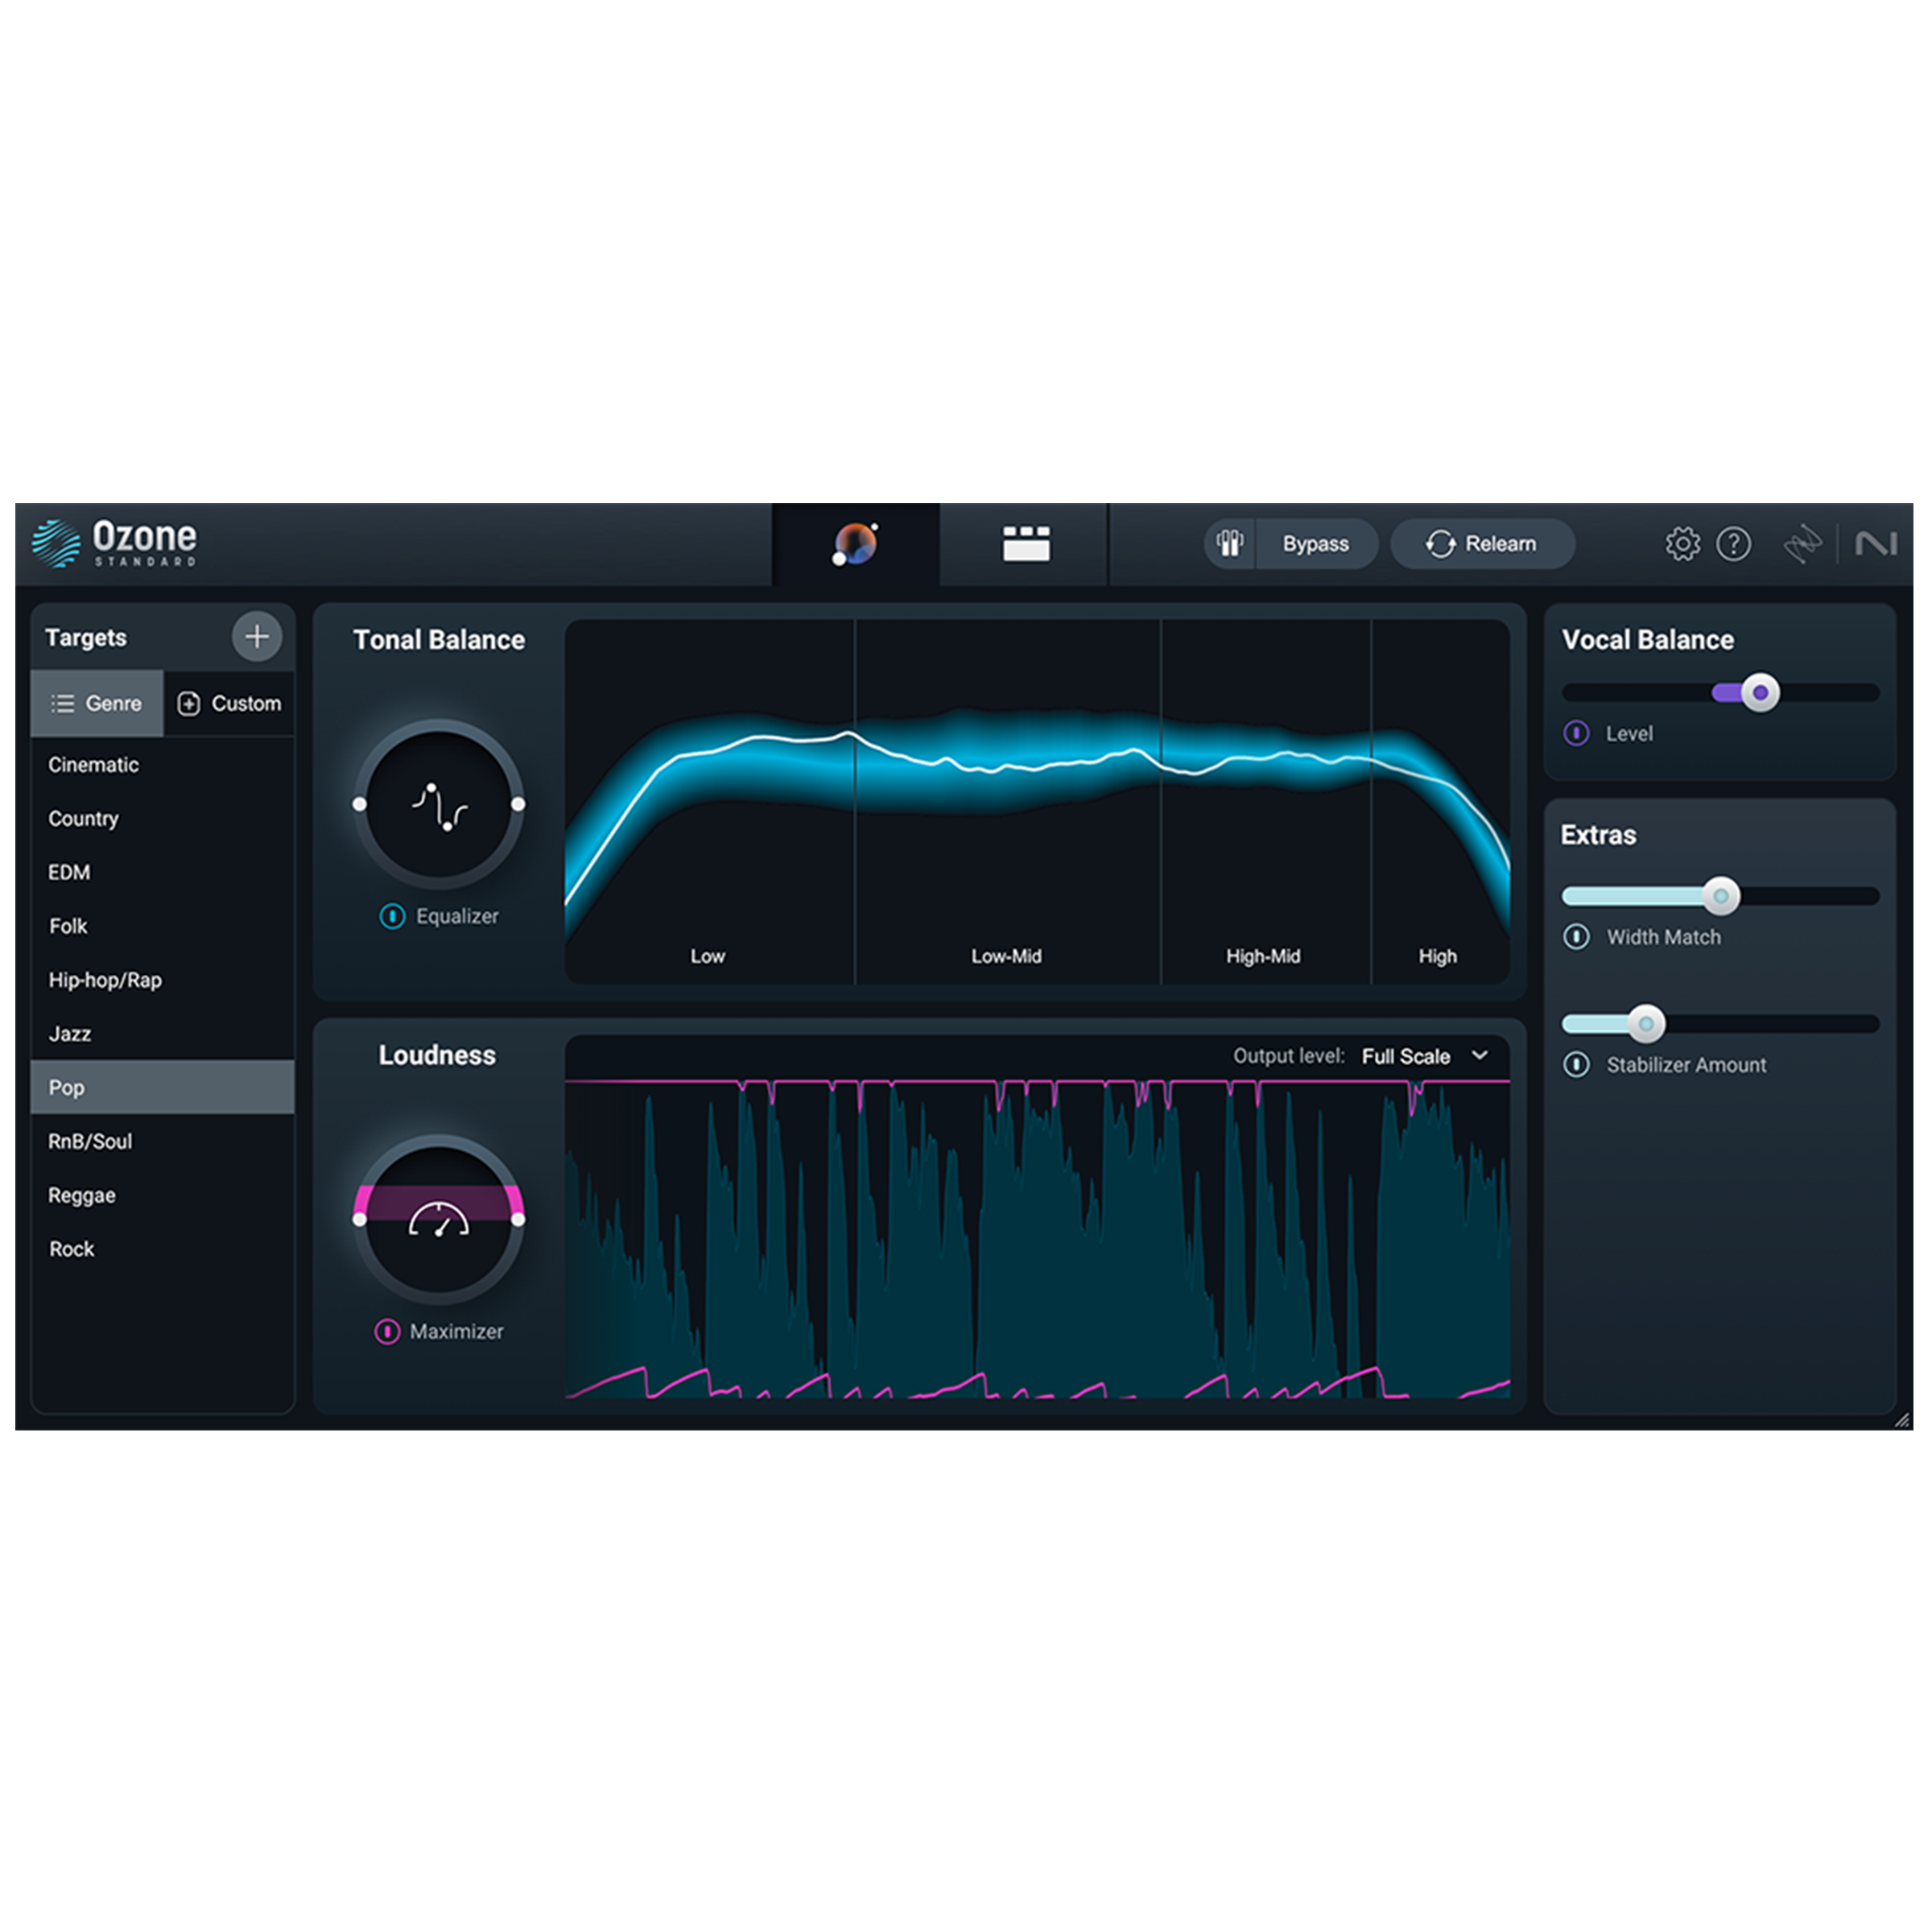This screenshot has width=1932, height=1932.
Task: Select Hip-hop/Rap genre target
Action: [x=105, y=980]
